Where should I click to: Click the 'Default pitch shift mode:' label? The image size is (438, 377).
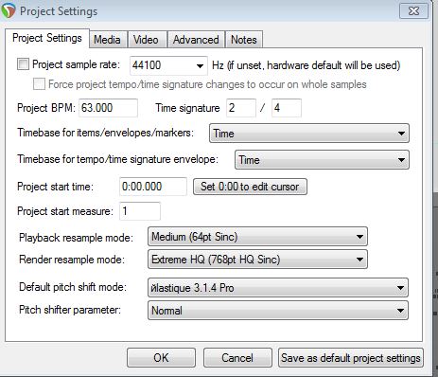[73, 287]
